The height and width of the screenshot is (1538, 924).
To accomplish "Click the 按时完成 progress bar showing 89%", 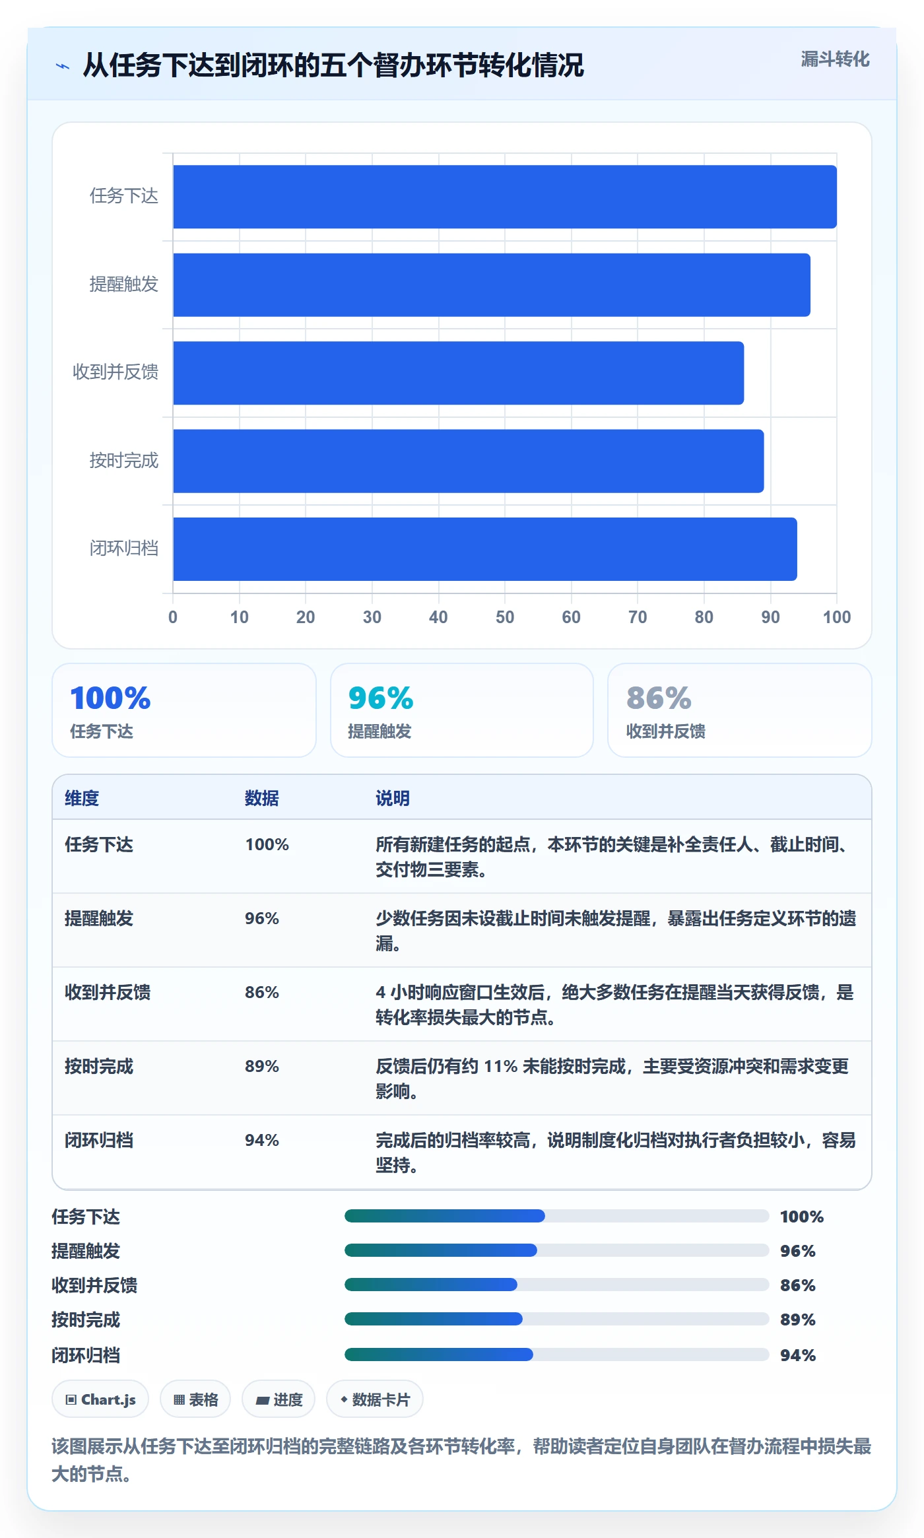I will (556, 1319).
